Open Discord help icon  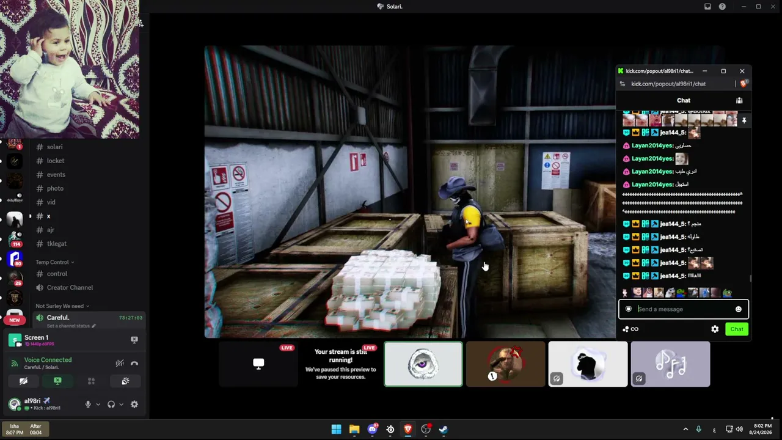pyautogui.click(x=722, y=7)
